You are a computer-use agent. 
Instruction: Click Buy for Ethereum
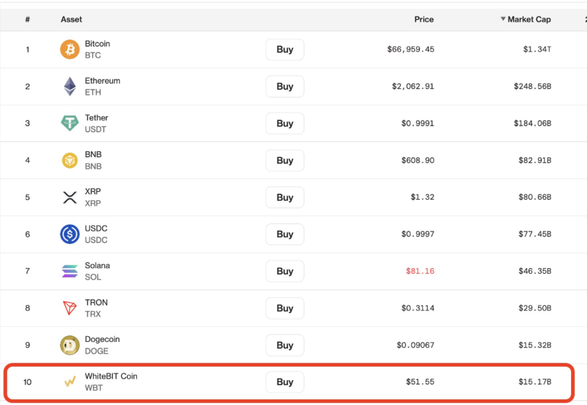[x=284, y=86]
